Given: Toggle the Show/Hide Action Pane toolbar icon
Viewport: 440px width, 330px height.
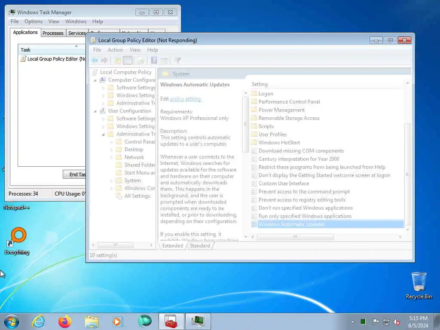Looking at the screenshot, I should tap(164, 60).
